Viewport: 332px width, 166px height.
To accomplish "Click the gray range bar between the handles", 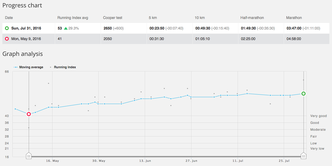I will [166, 157].
